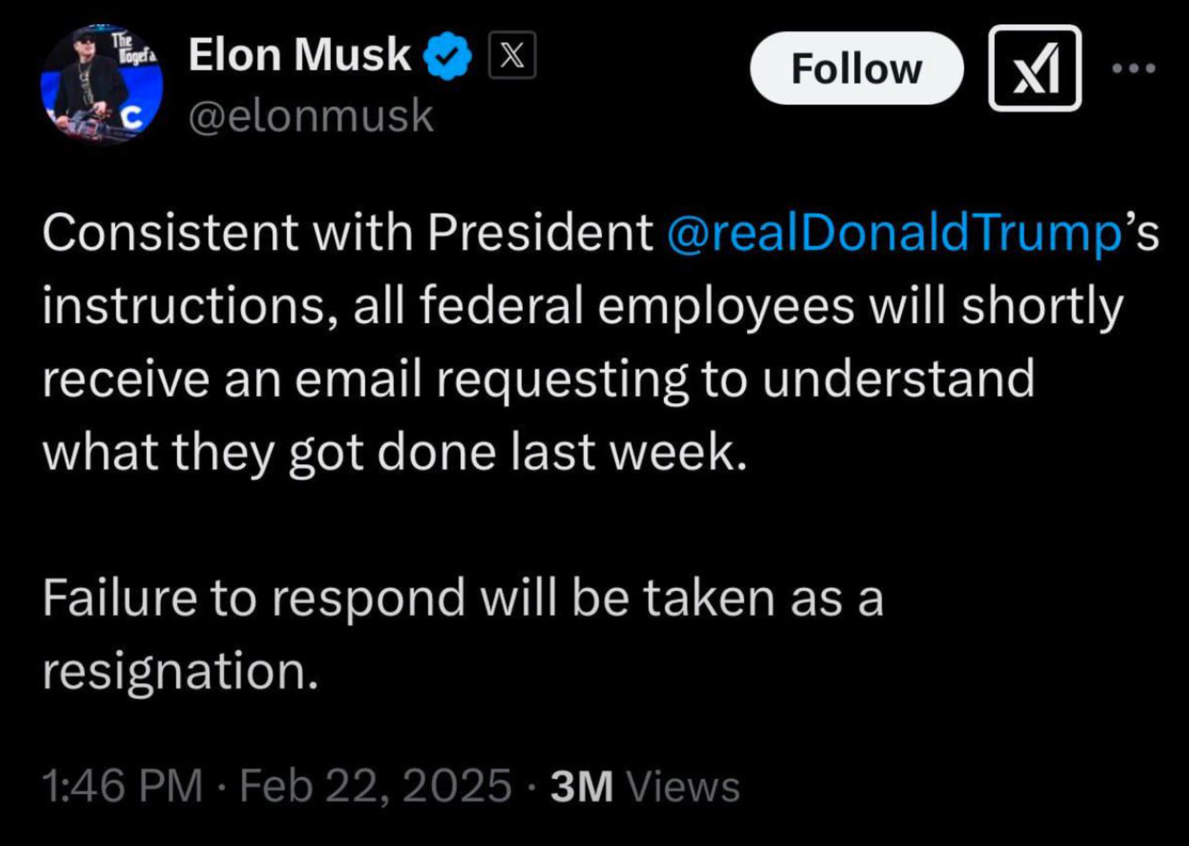Click the X affiliate badge beside the name

coord(512,55)
